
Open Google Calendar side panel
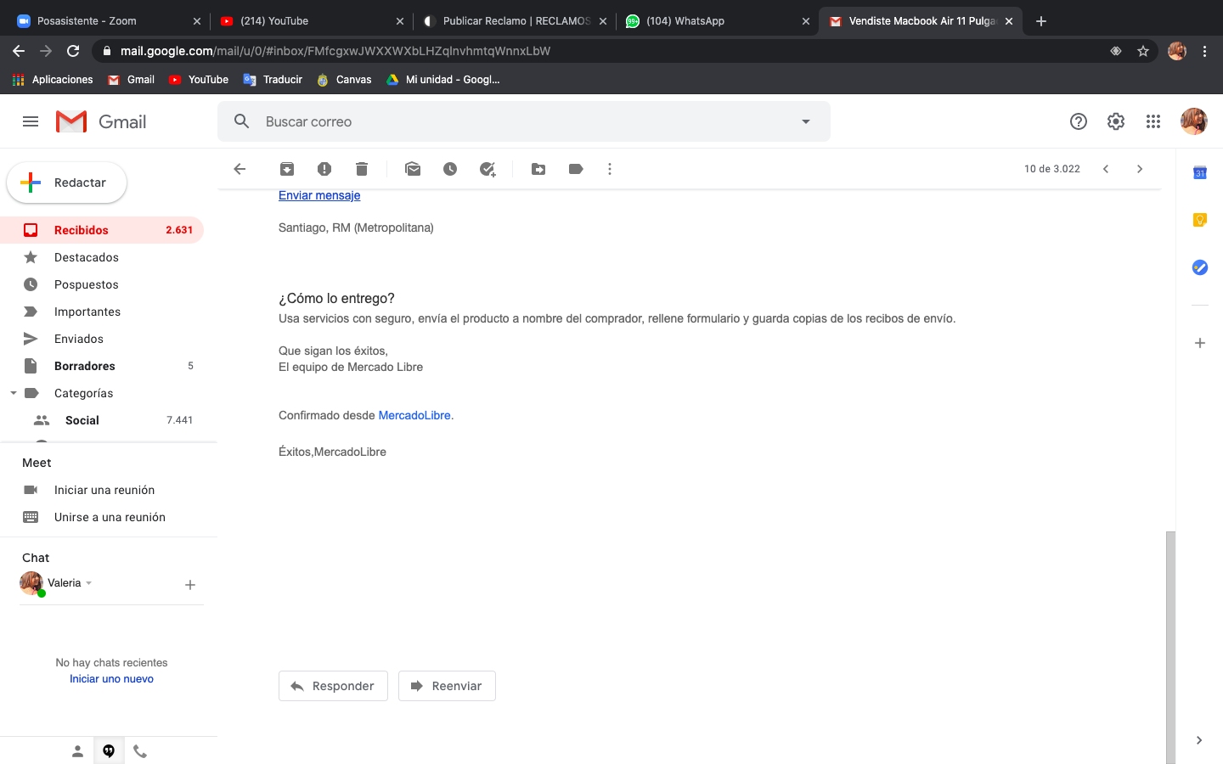pos(1200,173)
